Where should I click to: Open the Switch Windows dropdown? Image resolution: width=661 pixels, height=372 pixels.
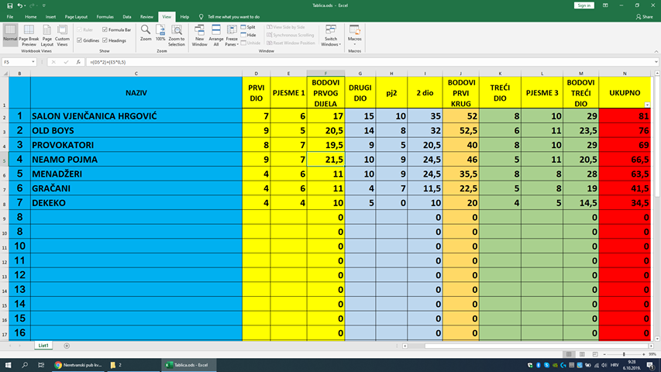pyautogui.click(x=331, y=36)
